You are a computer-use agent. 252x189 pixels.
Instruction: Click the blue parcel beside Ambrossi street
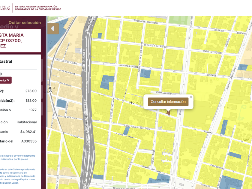[61, 103]
